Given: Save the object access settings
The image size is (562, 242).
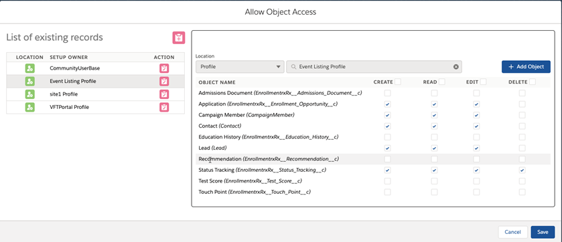Looking at the screenshot, I should point(543,232).
